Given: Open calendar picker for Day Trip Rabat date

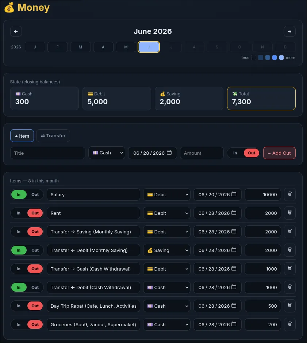Looking at the screenshot, I should click(234, 306).
